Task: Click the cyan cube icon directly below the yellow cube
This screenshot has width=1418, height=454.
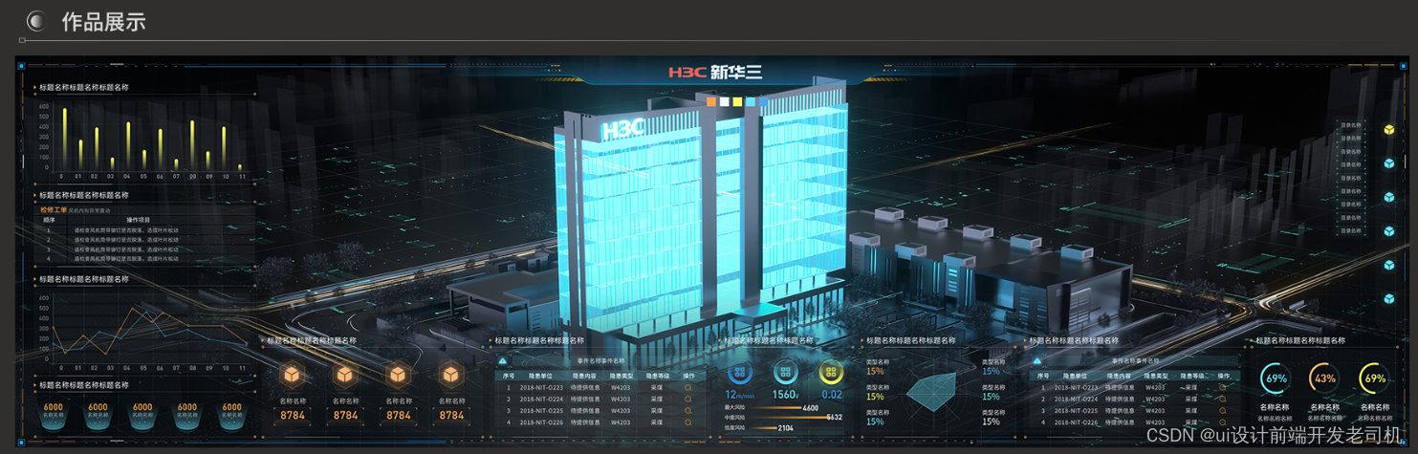Action: click(x=1388, y=163)
